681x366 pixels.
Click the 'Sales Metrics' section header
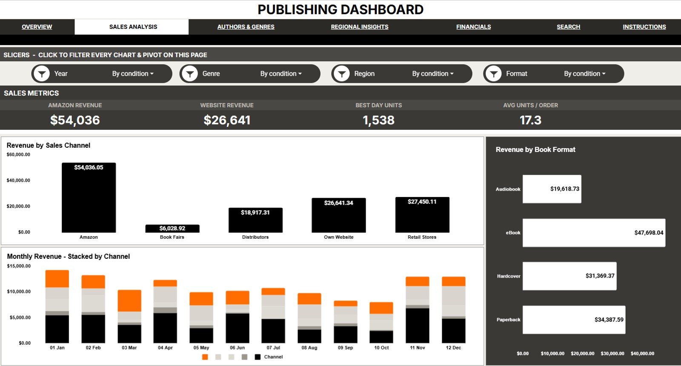(31, 93)
